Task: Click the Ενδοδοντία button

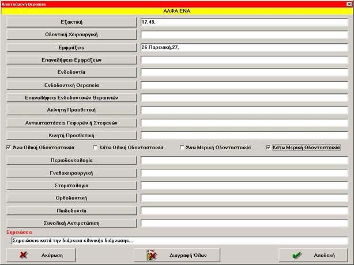Action: click(x=71, y=73)
